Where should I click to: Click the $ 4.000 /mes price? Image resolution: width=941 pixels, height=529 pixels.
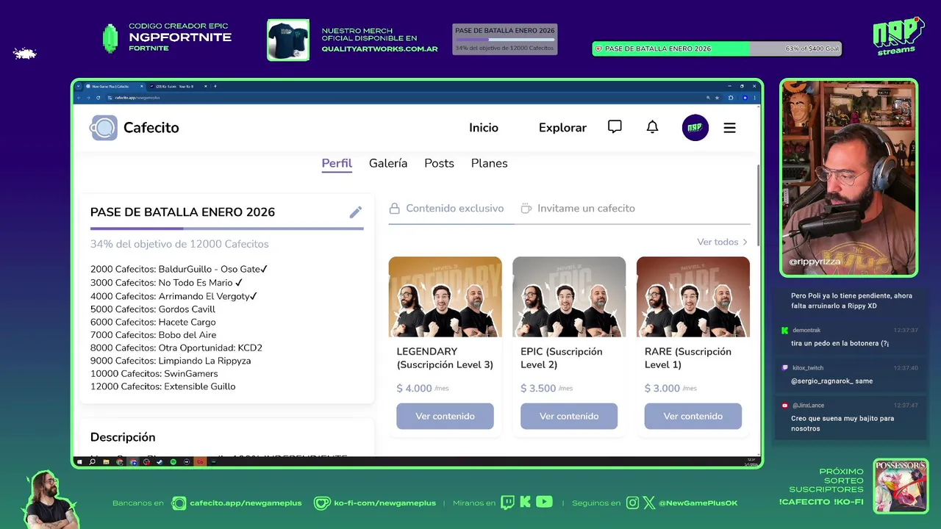point(423,388)
